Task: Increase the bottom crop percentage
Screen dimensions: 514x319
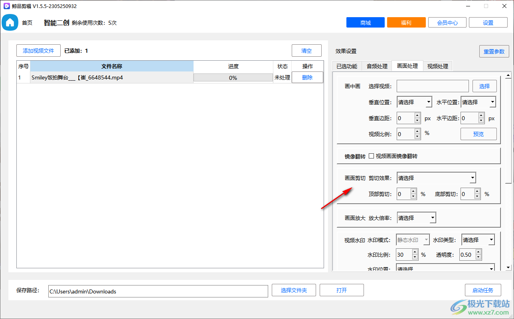Action: coord(477,192)
